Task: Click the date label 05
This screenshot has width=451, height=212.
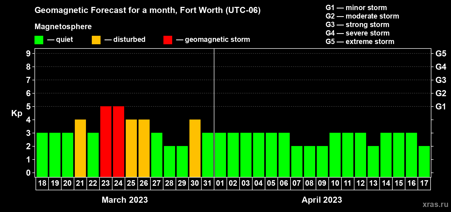Action: 271,183
